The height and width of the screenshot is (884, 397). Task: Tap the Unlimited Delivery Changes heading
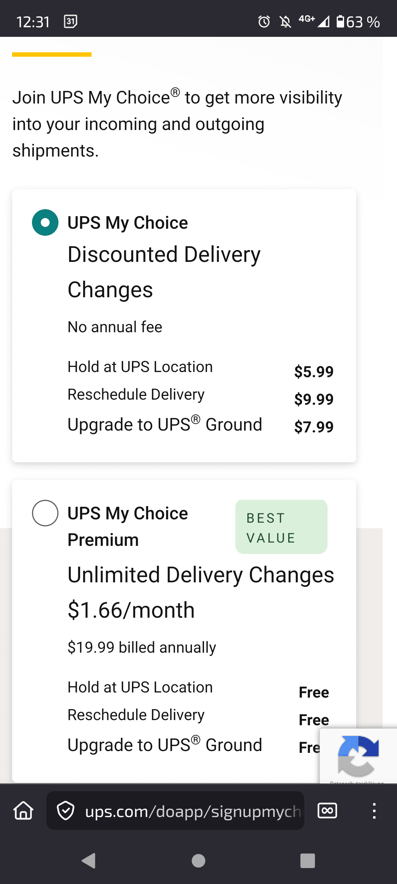pos(201,575)
